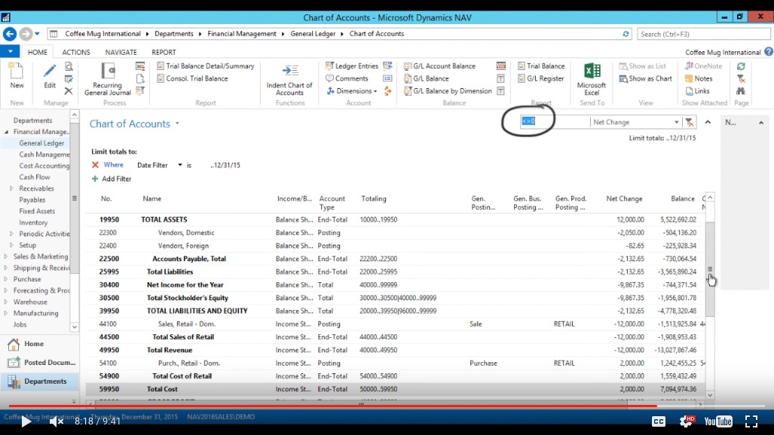This screenshot has height=435, width=774.
Task: Clear the quick filter icon
Action: pos(690,122)
